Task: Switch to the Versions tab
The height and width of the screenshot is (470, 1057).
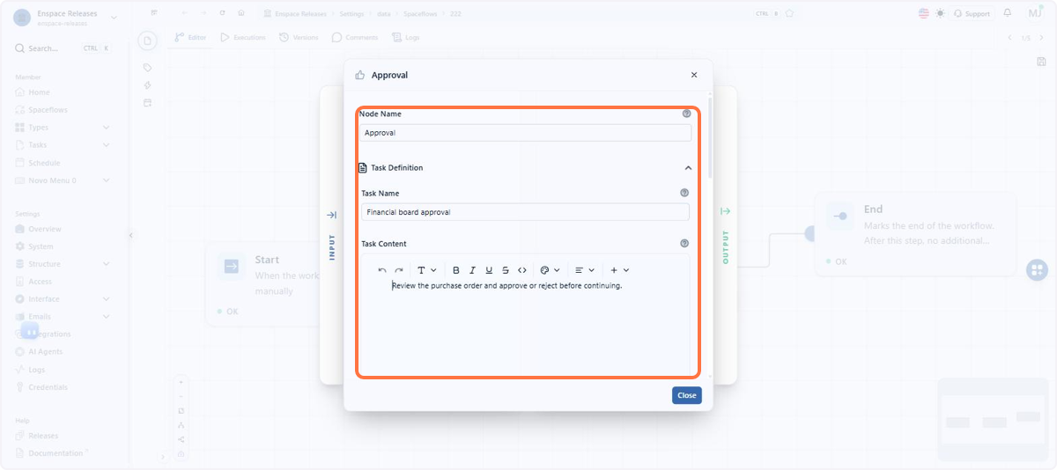Action: (x=299, y=38)
